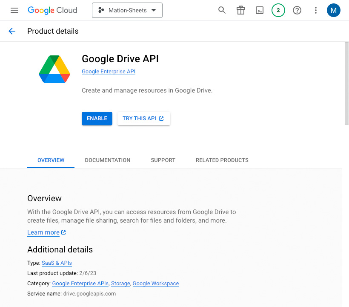Open the Storage category link

[120, 284]
